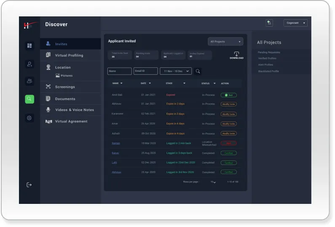Click Pending Invite stat card
Image resolution: width=335 pixels, height=227 pixels.
(x=146, y=55)
